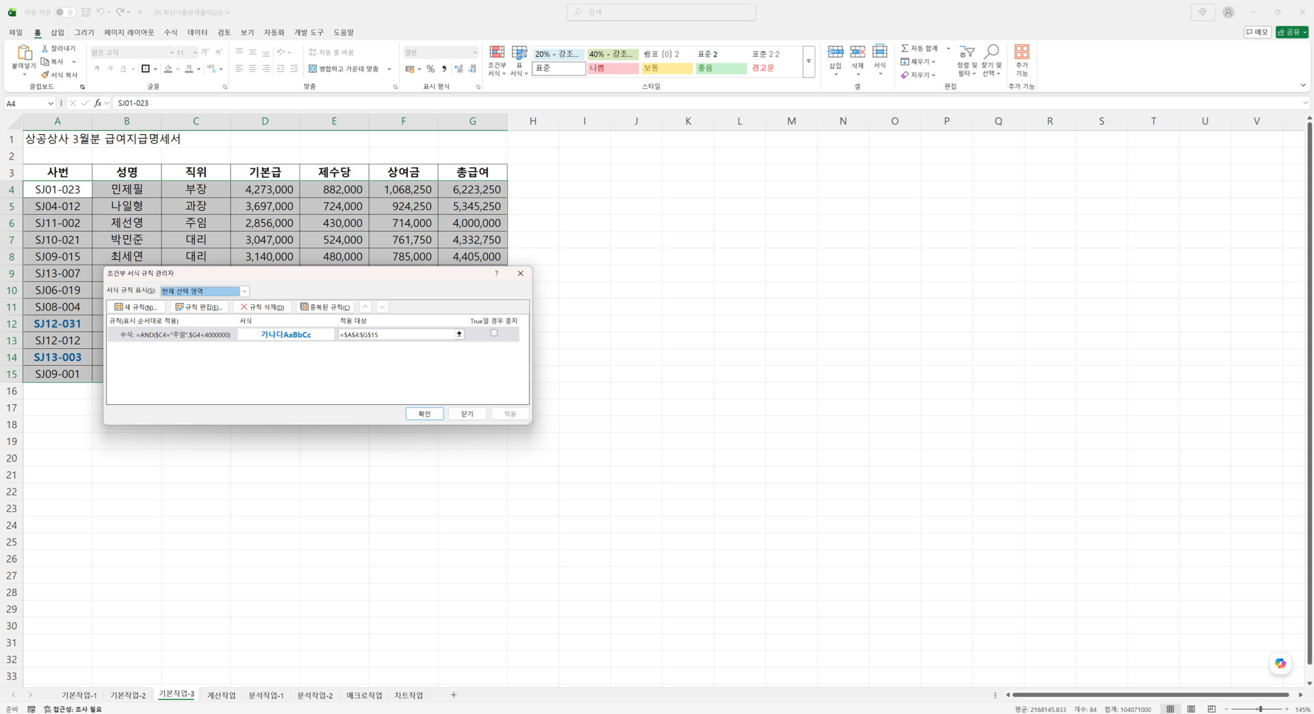Click the Delete cells (삭제) icon
The image size is (1314, 714).
(x=858, y=52)
